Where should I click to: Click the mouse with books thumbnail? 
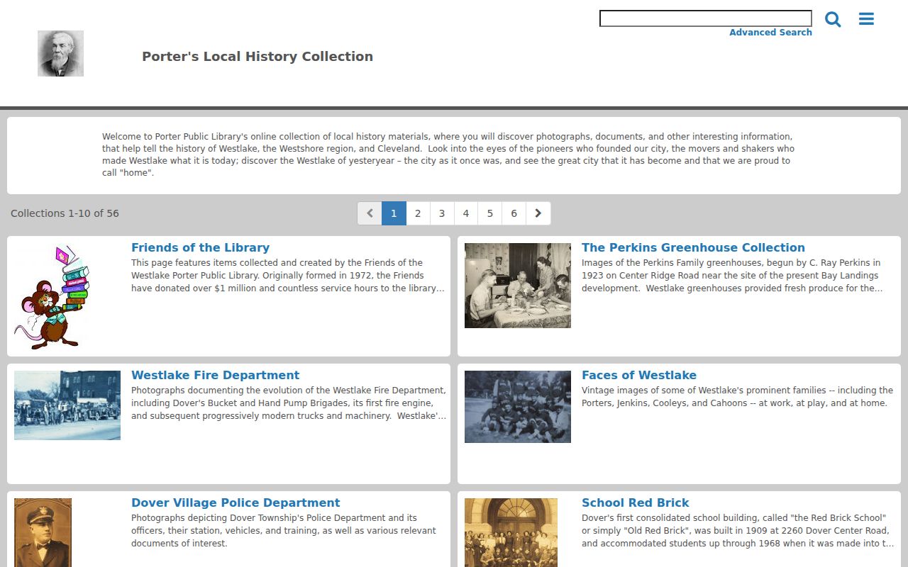pos(52,297)
